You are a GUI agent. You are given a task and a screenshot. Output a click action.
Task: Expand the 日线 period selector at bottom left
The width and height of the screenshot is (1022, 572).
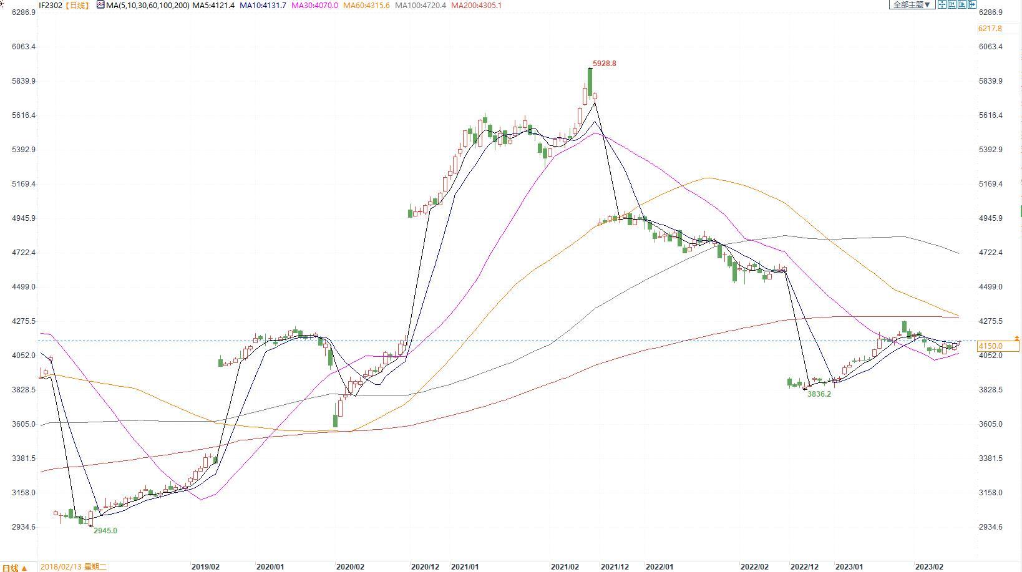tap(15, 568)
